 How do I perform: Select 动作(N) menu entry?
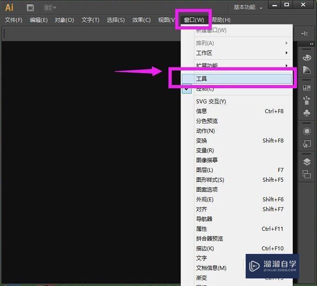(x=237, y=131)
